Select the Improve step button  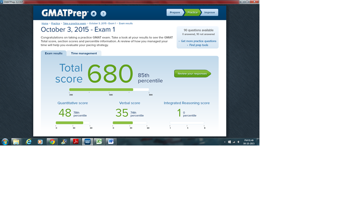(x=209, y=12)
